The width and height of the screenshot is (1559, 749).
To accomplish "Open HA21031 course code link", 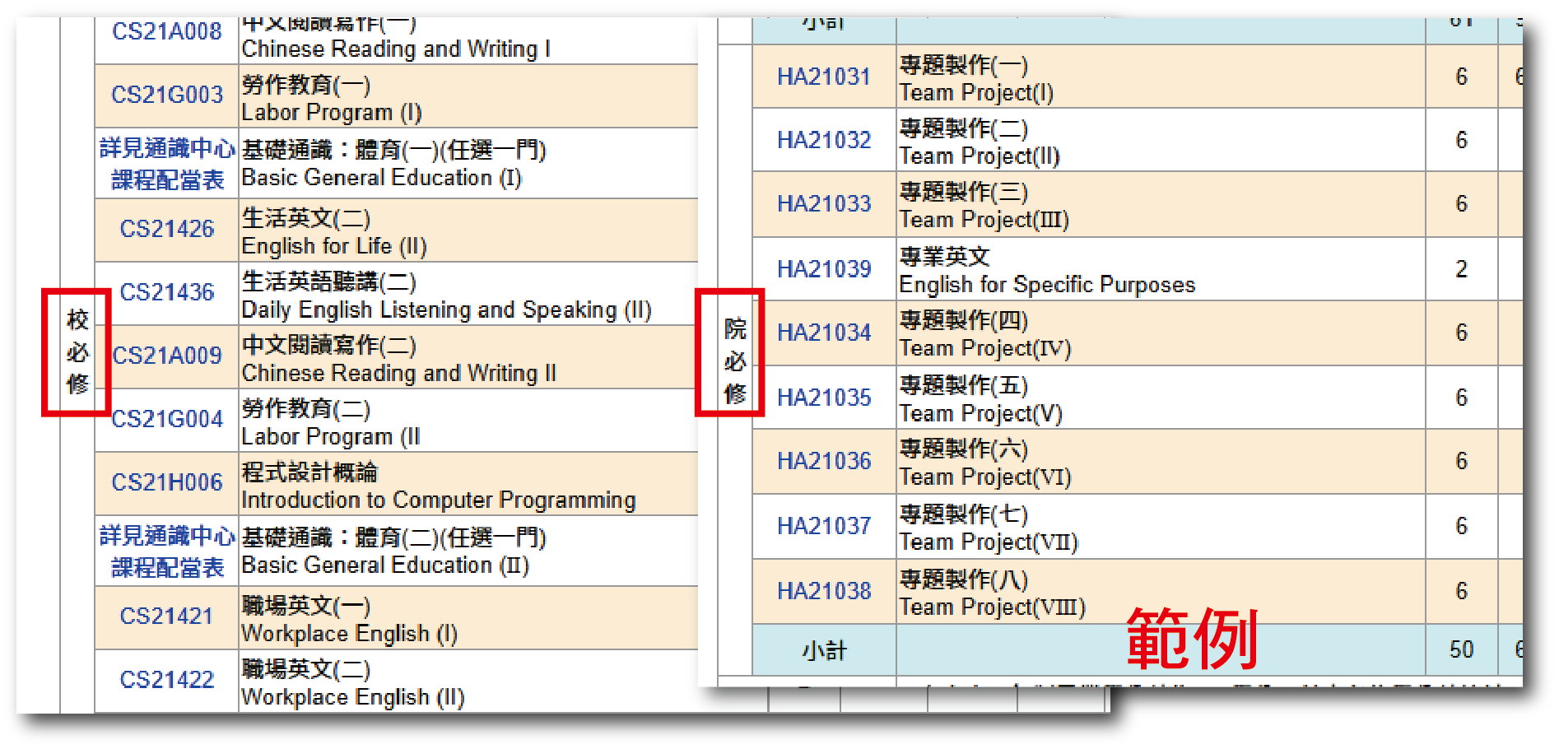I will [x=823, y=77].
